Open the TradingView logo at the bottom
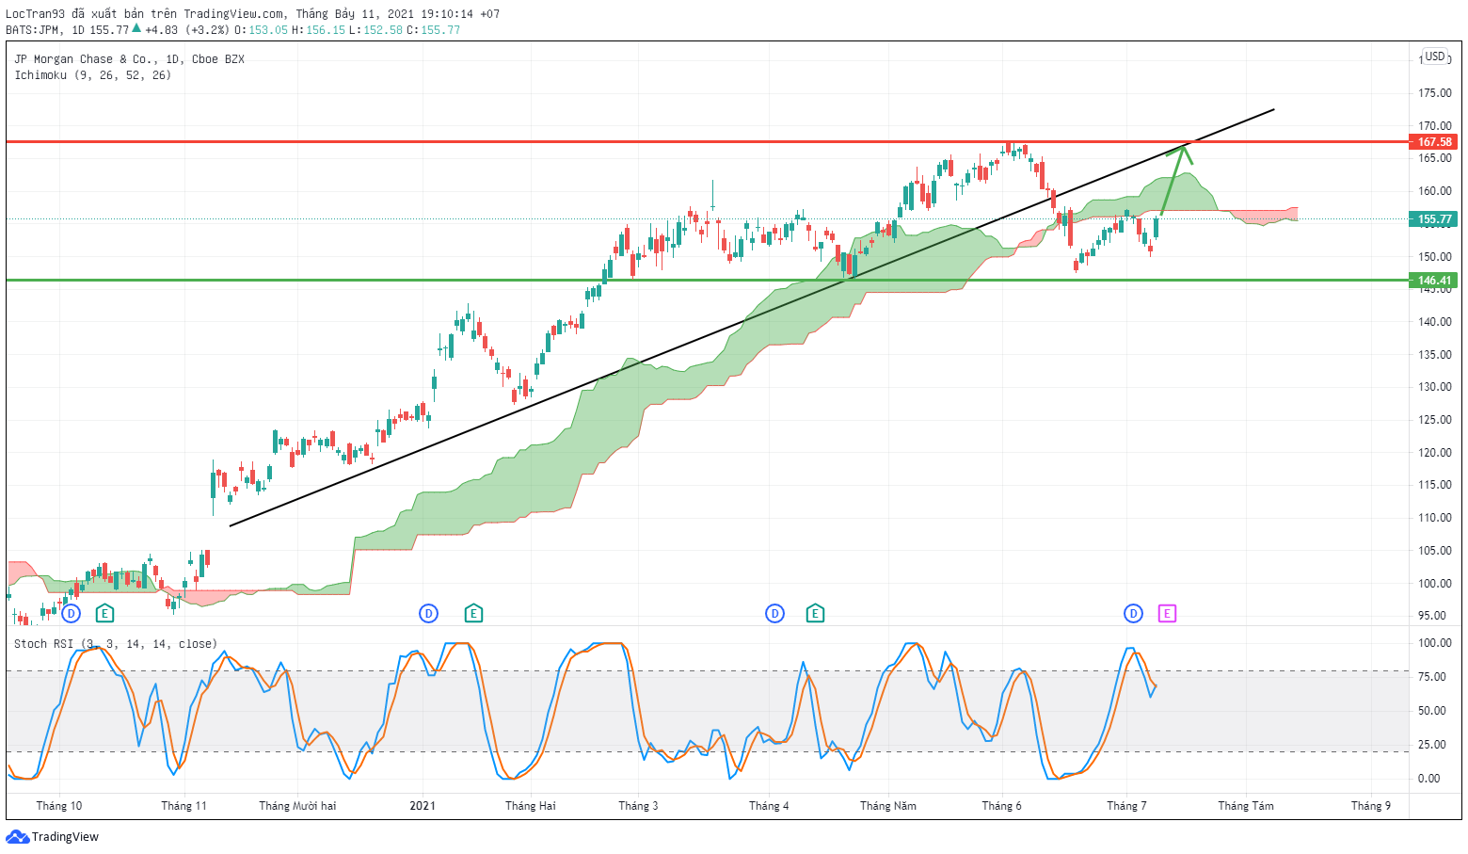Screen dimensions: 1468x854 [53, 836]
